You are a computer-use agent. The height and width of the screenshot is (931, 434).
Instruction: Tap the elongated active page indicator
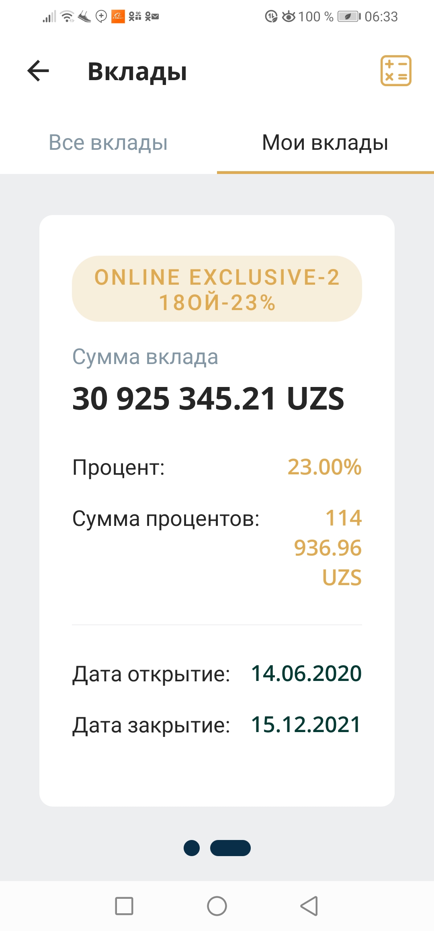pos(230,848)
